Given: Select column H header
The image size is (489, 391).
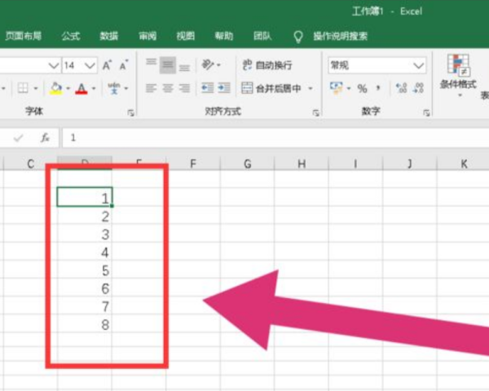Looking at the screenshot, I should point(302,164).
